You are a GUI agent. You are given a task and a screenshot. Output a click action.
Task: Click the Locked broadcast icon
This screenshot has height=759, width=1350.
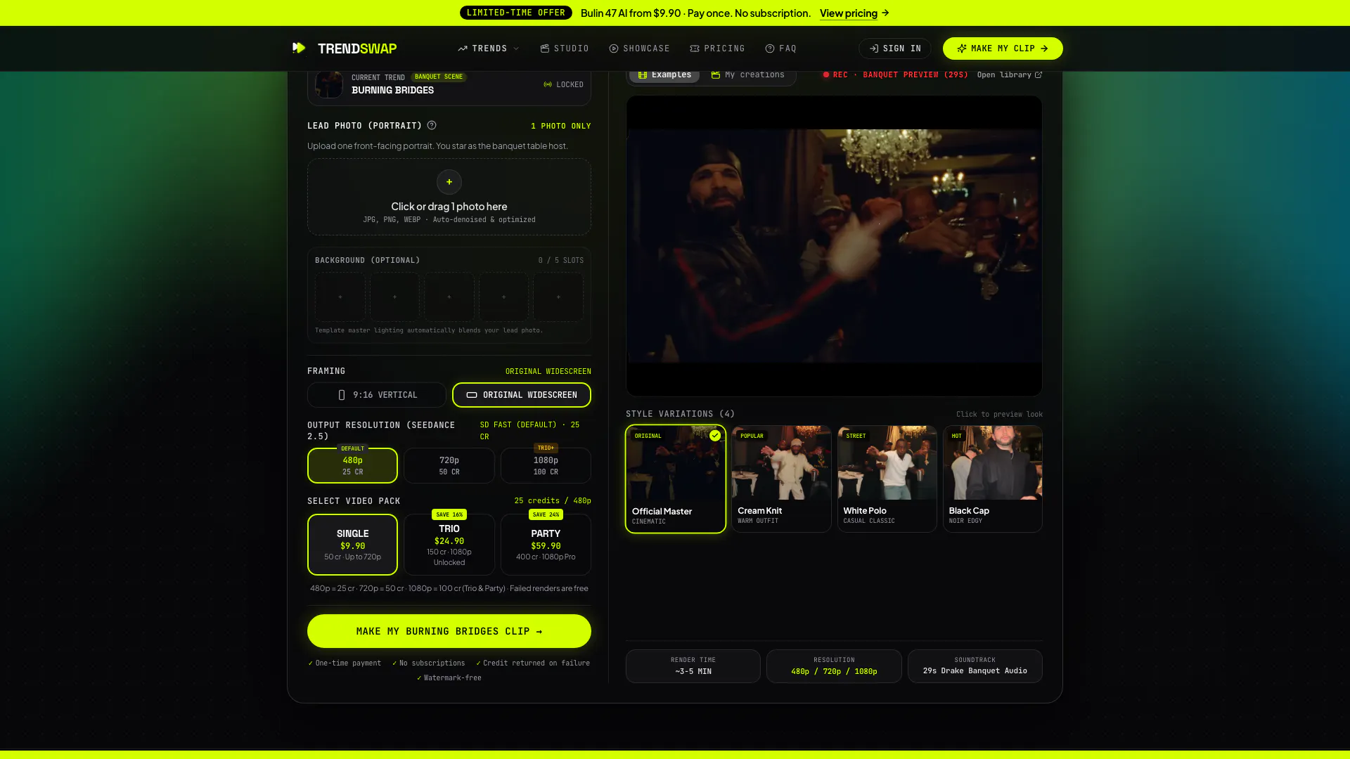coord(548,84)
